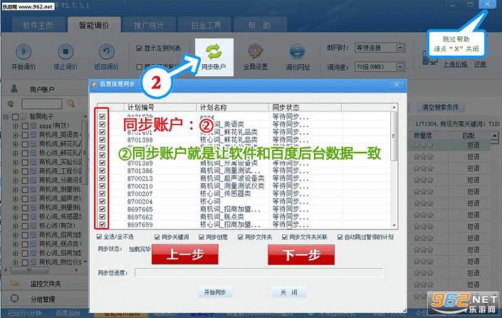Image resolution: width=502 pixels, height=318 pixels.
Task: Click the 用户账户 person icon
Action: 14,88
